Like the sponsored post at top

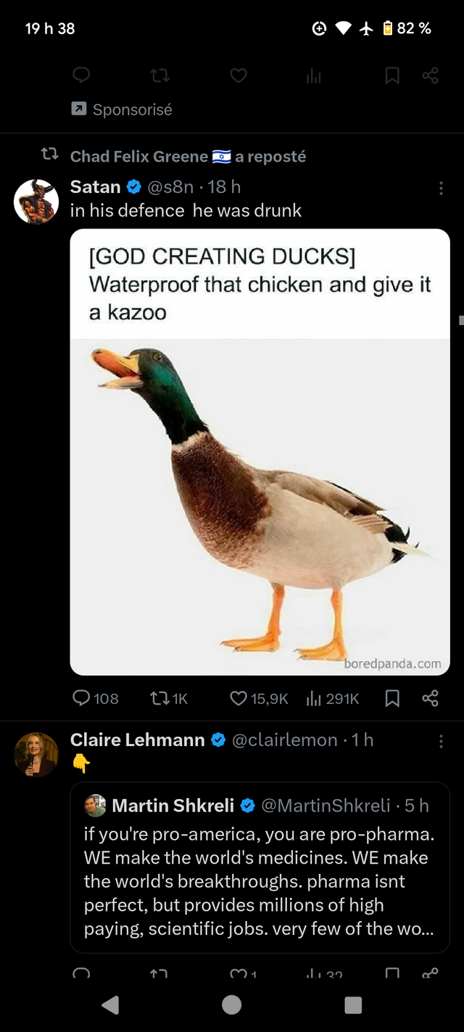pos(239,75)
